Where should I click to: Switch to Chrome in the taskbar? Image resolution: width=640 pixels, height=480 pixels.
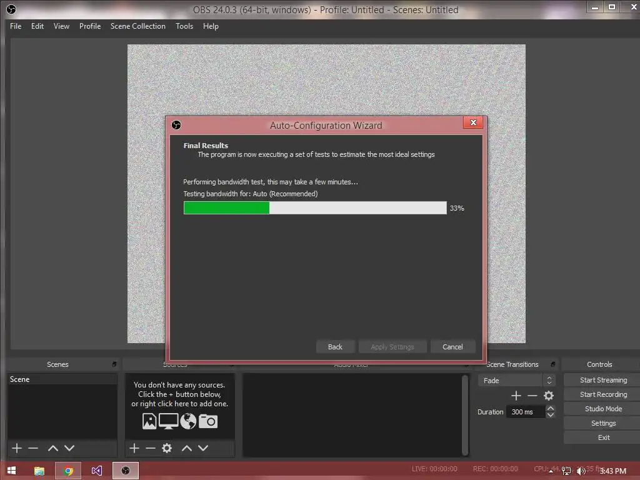click(x=68, y=471)
